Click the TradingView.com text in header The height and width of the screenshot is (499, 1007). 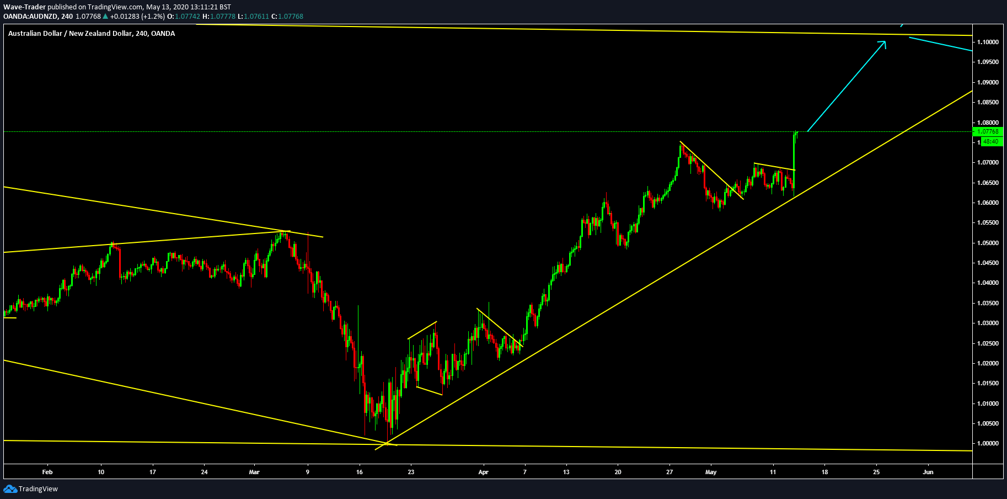point(115,7)
